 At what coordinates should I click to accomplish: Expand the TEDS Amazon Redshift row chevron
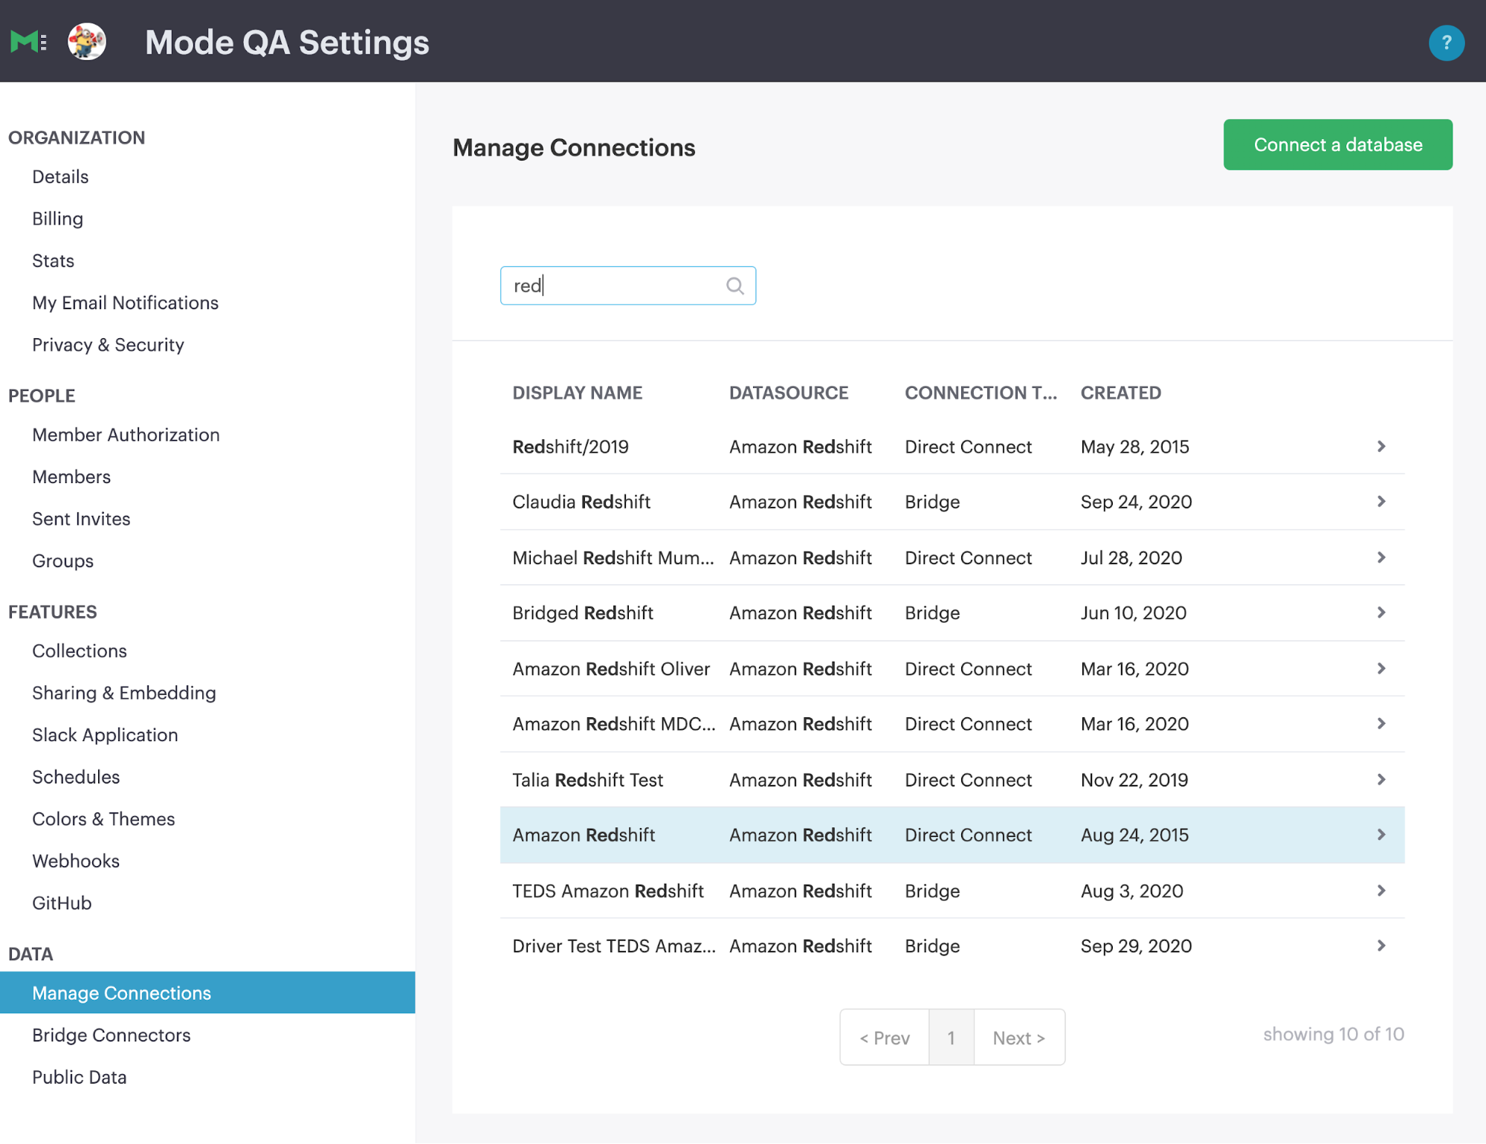pyautogui.click(x=1381, y=891)
